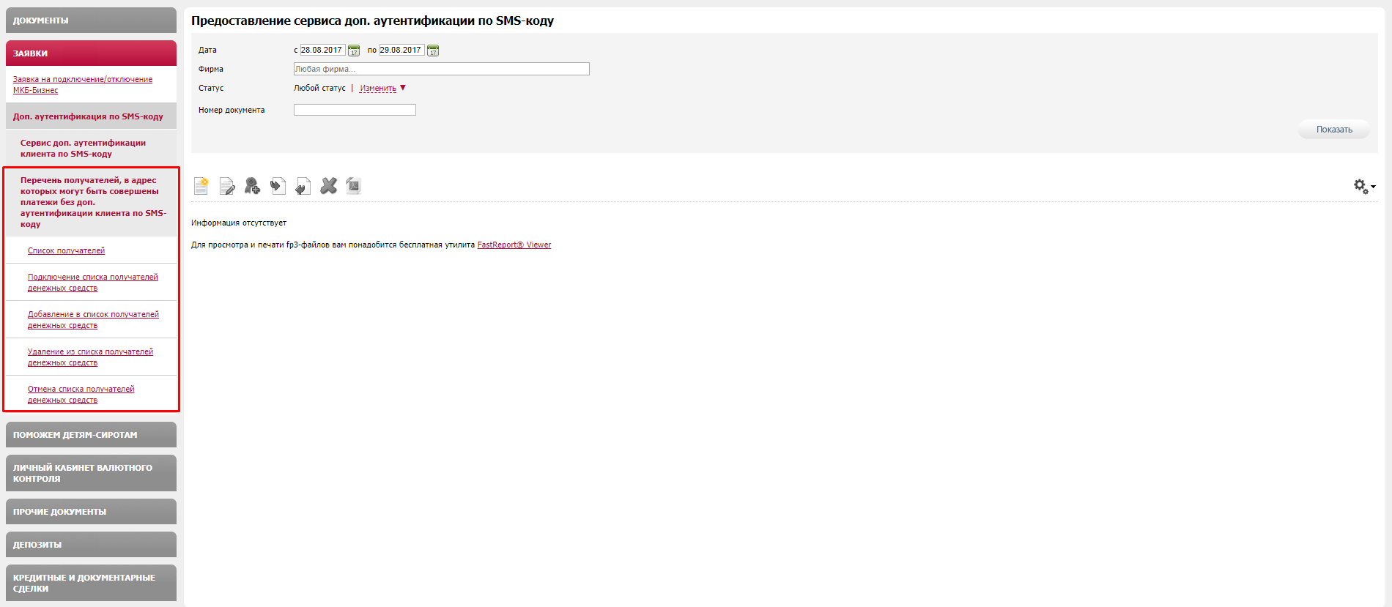Viewport: 1392px width, 607px height.
Task: Click the export to PDF icon
Action: click(353, 186)
